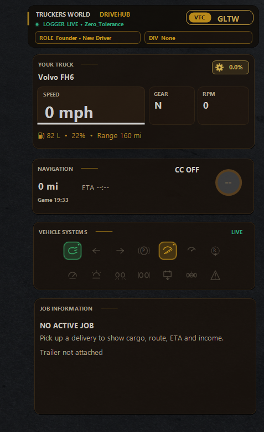Click the 22% fuel percentage
264x432 pixels.
click(x=79, y=135)
